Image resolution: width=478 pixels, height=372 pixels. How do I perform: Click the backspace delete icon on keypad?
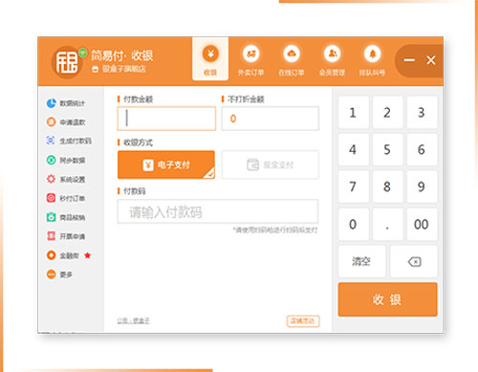click(414, 261)
